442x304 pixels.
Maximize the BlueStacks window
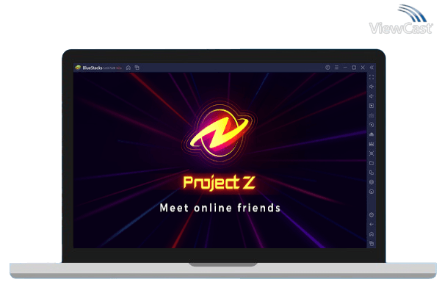point(354,68)
